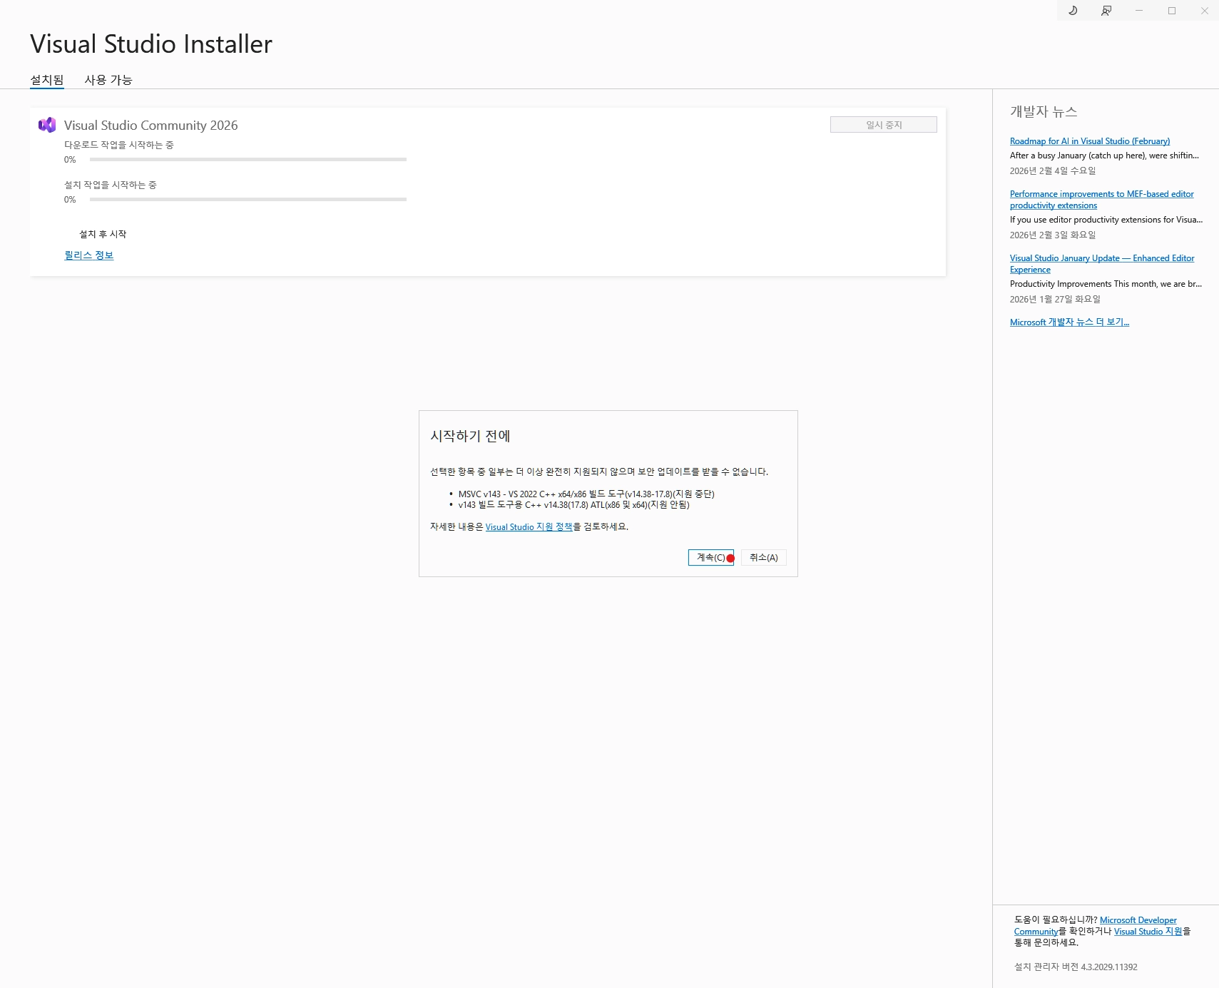Screen dimensions: 1219x988
Task: Click the Visual Studio Installer main title
Action: click(151, 44)
